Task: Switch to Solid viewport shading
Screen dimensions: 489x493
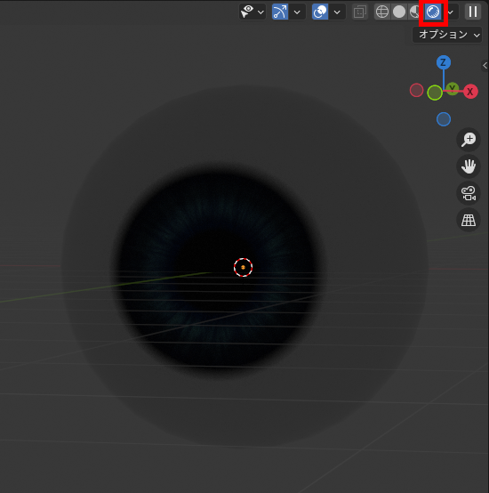Action: (399, 12)
